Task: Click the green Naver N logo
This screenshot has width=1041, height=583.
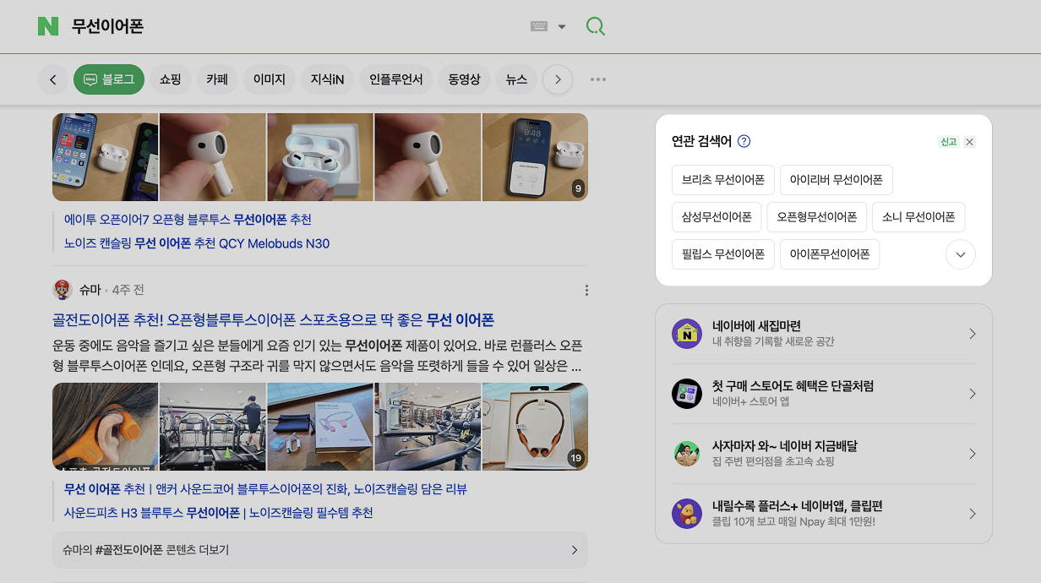Action: coord(48,26)
